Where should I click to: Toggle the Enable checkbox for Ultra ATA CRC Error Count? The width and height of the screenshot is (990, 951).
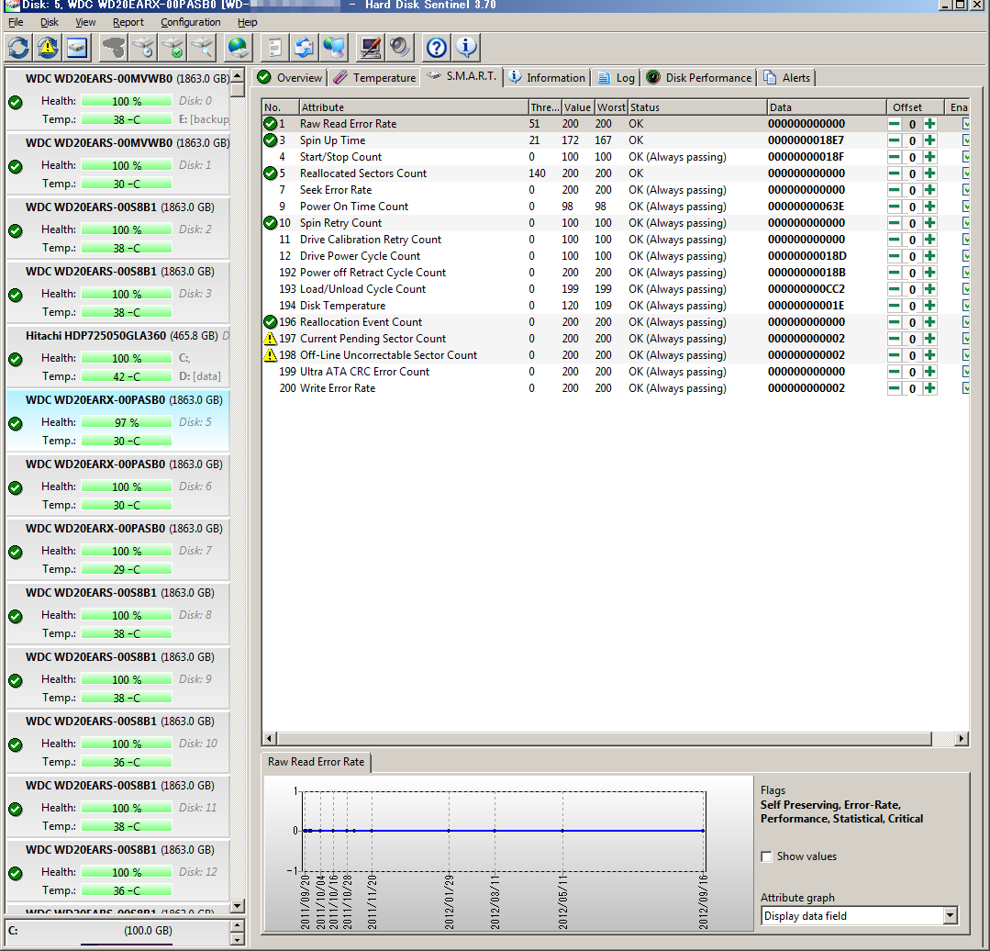965,372
